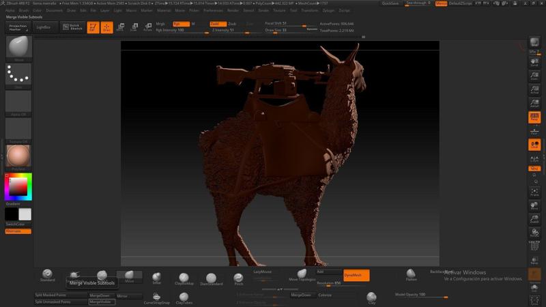Toggle the M material channel button

193,24
